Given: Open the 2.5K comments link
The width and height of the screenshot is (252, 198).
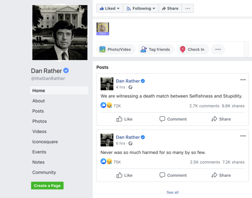Looking at the screenshot, I should coord(205,162).
